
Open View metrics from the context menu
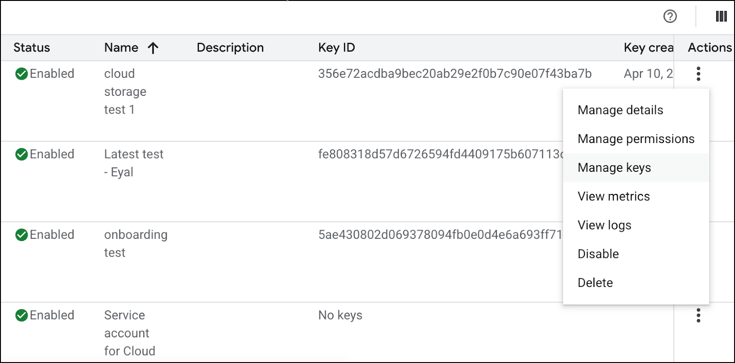tap(613, 197)
